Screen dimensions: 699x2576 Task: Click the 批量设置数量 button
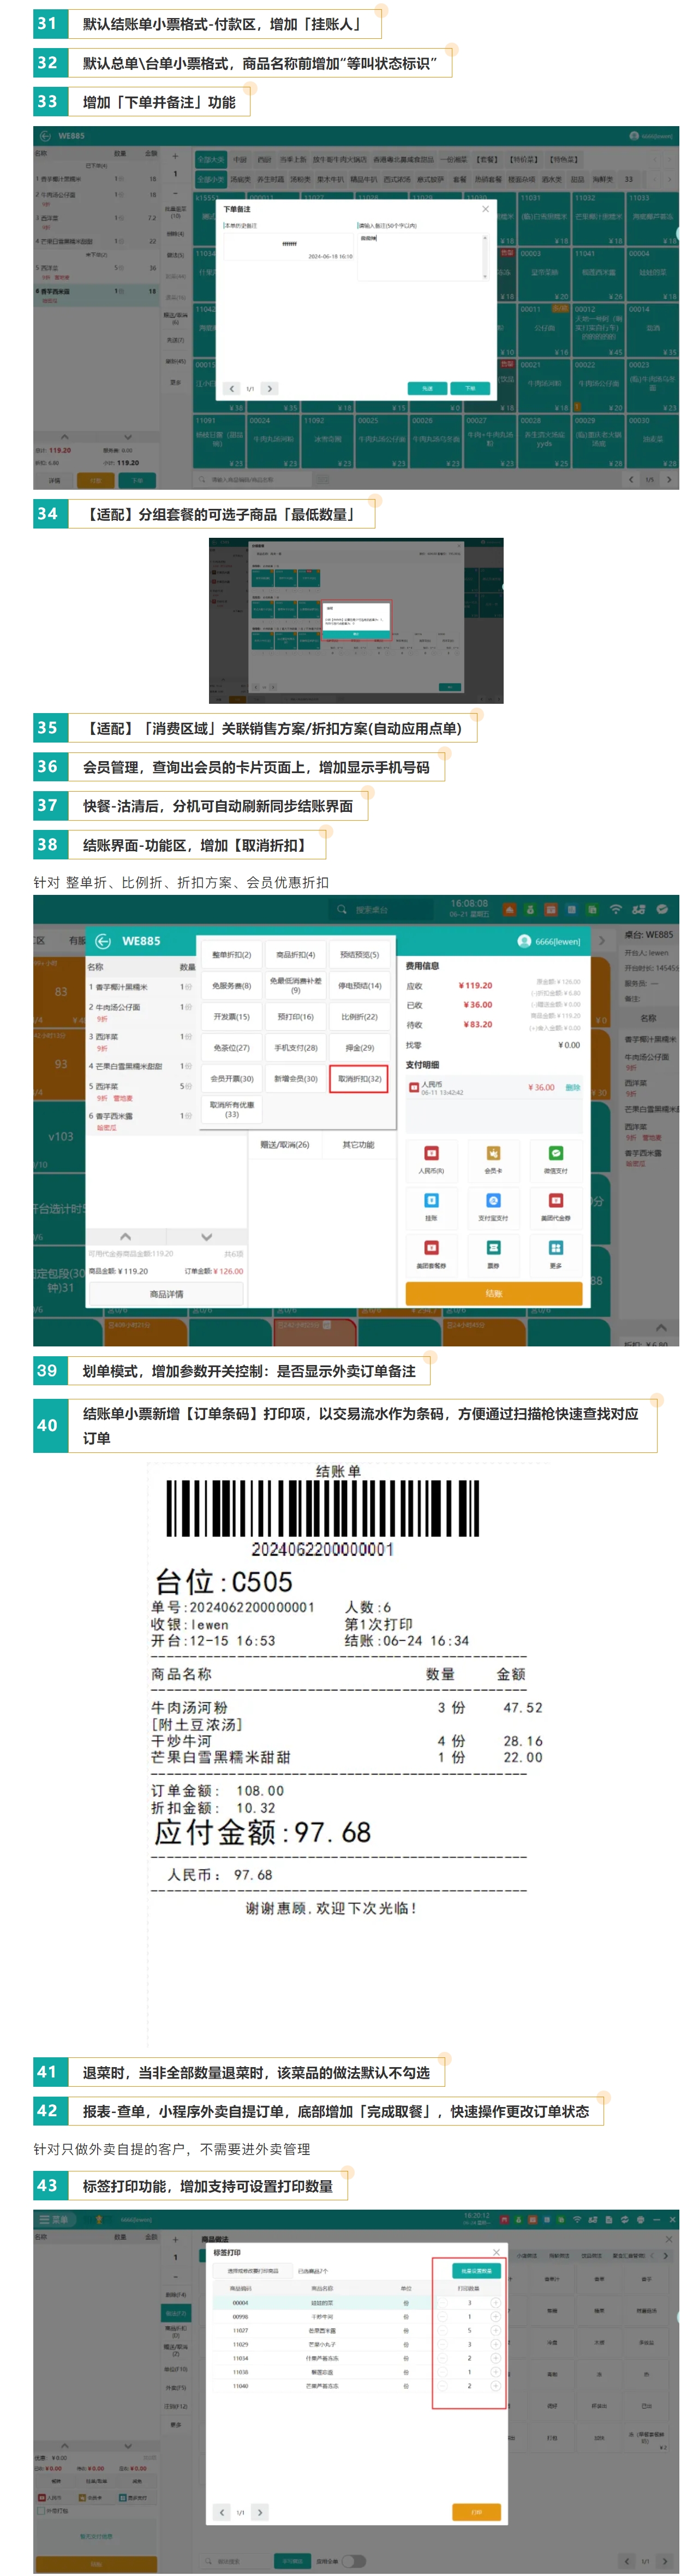click(476, 2270)
